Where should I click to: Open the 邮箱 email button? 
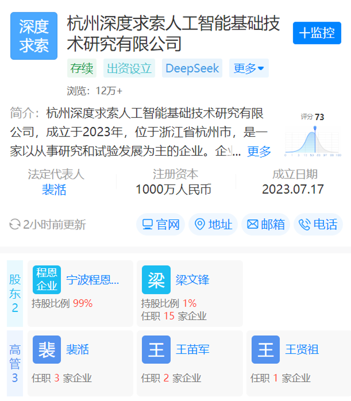pyautogui.click(x=266, y=224)
